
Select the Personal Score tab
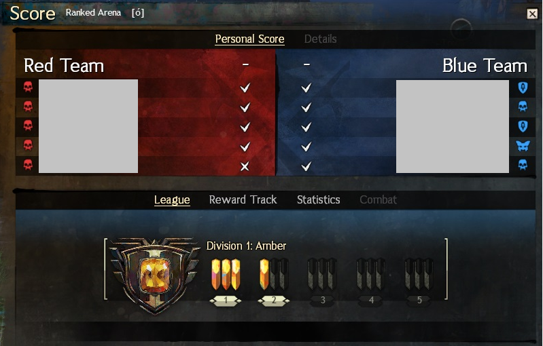click(x=249, y=39)
